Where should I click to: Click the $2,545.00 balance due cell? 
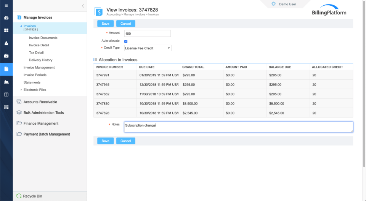click(x=288, y=113)
